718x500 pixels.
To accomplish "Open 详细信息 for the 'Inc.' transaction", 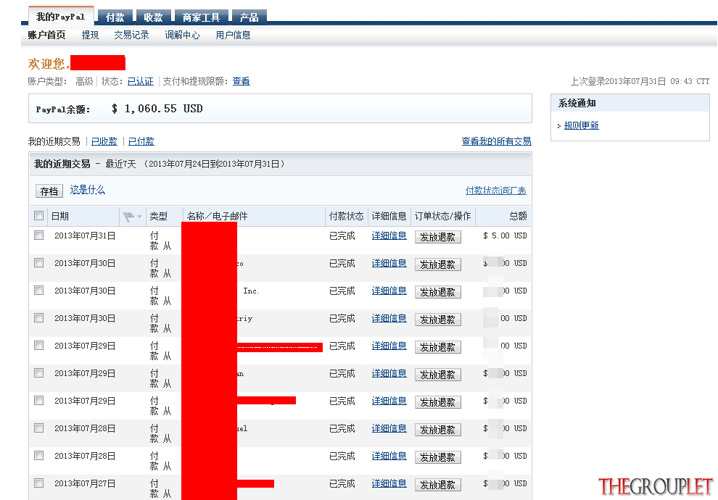I will pos(389,291).
